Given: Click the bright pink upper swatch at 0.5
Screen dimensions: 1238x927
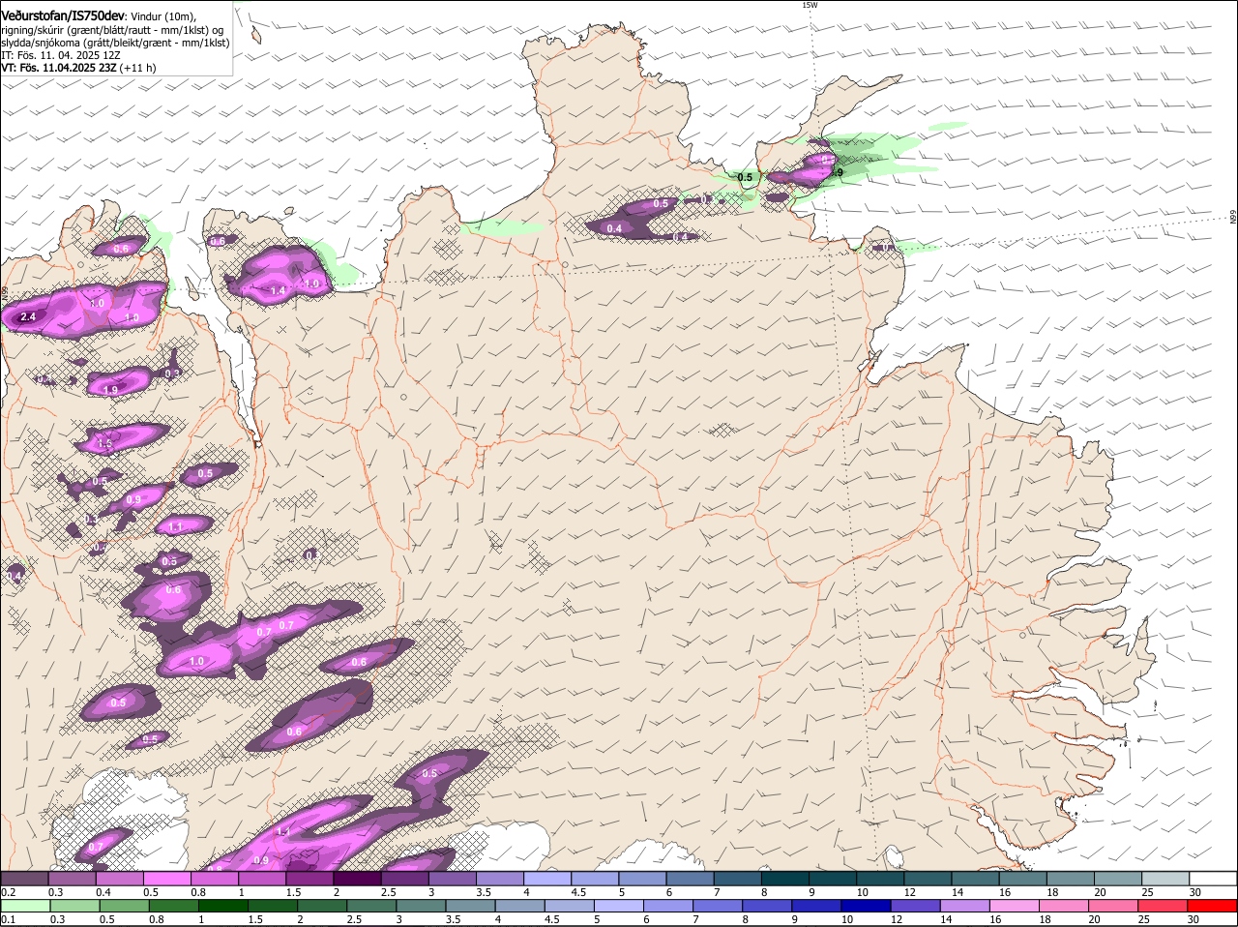Looking at the screenshot, I should point(167,879).
